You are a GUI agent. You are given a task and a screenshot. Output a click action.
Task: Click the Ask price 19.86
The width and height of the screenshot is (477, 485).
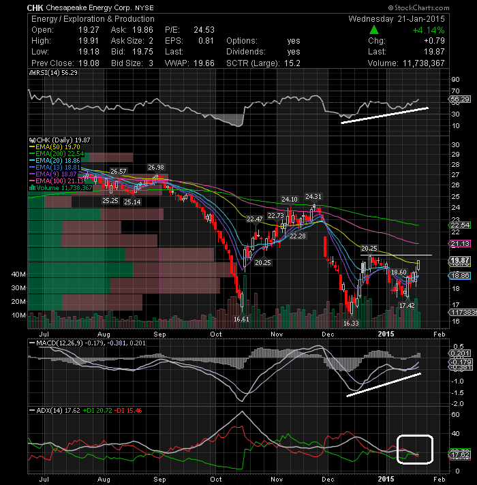click(x=142, y=30)
